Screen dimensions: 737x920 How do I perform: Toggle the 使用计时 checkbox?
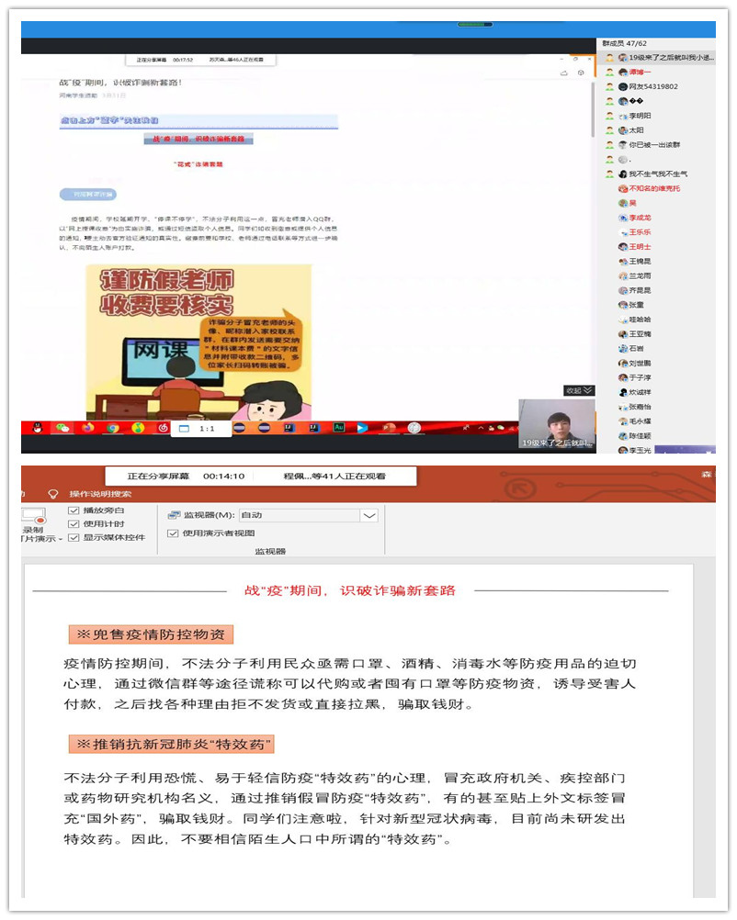74,524
